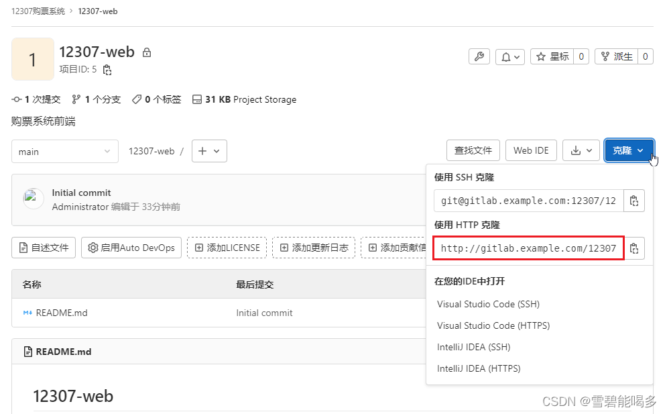Screen dimensions: 667x414
Task: Click the lock icon beside 12307-web
Action: pyautogui.click(x=147, y=51)
